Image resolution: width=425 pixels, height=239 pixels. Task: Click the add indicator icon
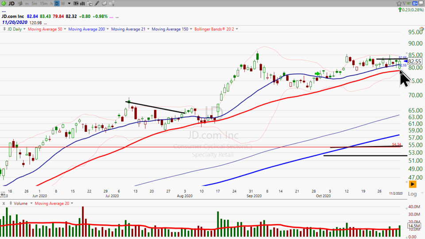[x=89, y=4]
